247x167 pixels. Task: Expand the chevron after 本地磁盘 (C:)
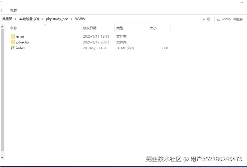click(42, 19)
